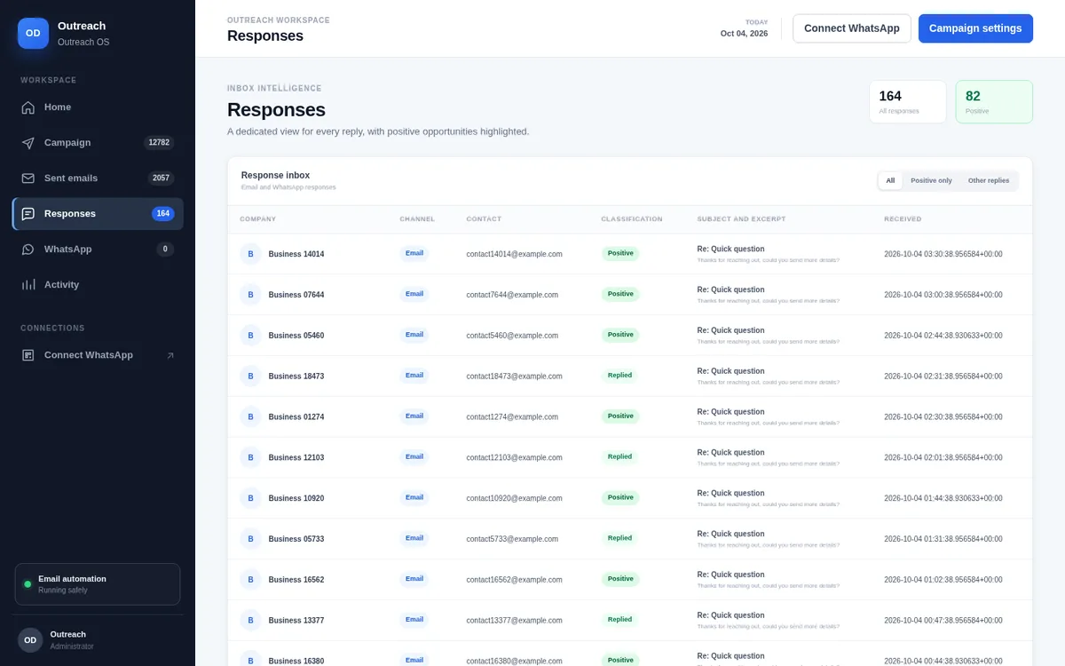Filter by Positive only
The height and width of the screenshot is (666, 1065).
point(931,181)
